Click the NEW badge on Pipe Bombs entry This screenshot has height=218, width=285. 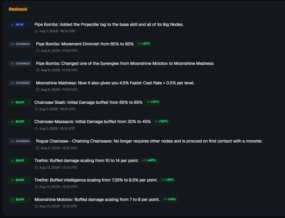19,25
